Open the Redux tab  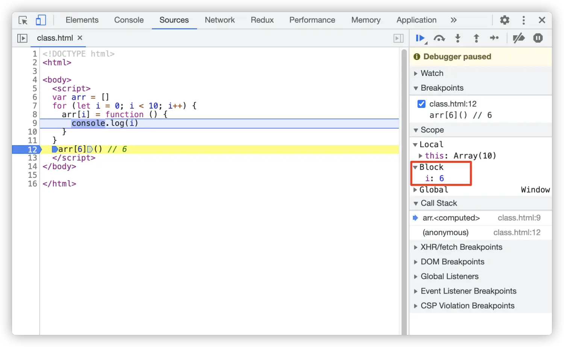(x=262, y=20)
